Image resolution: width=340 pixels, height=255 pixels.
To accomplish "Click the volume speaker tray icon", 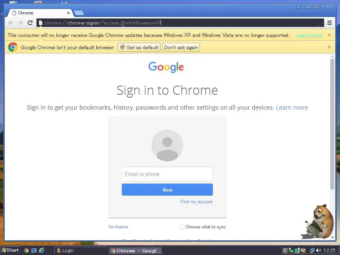I will (318, 250).
